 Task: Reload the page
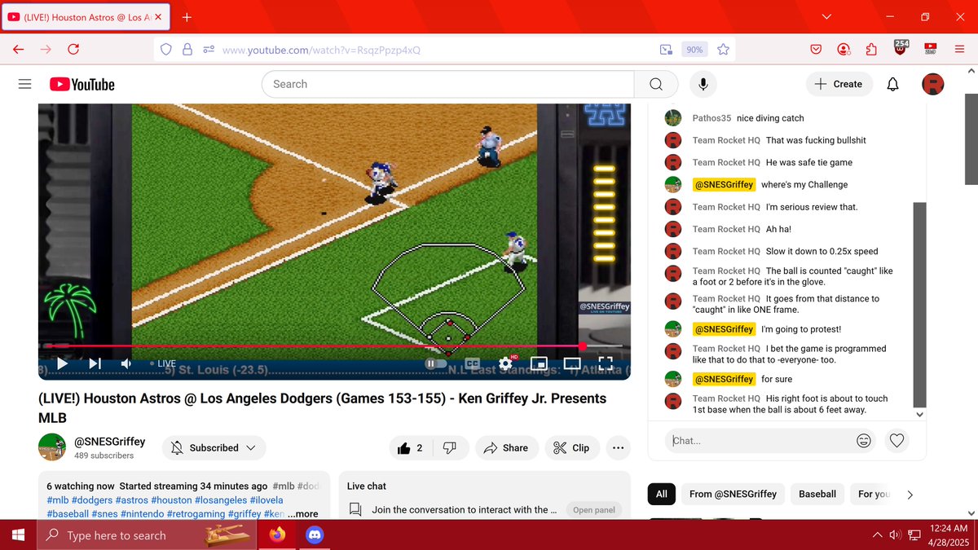pos(73,50)
